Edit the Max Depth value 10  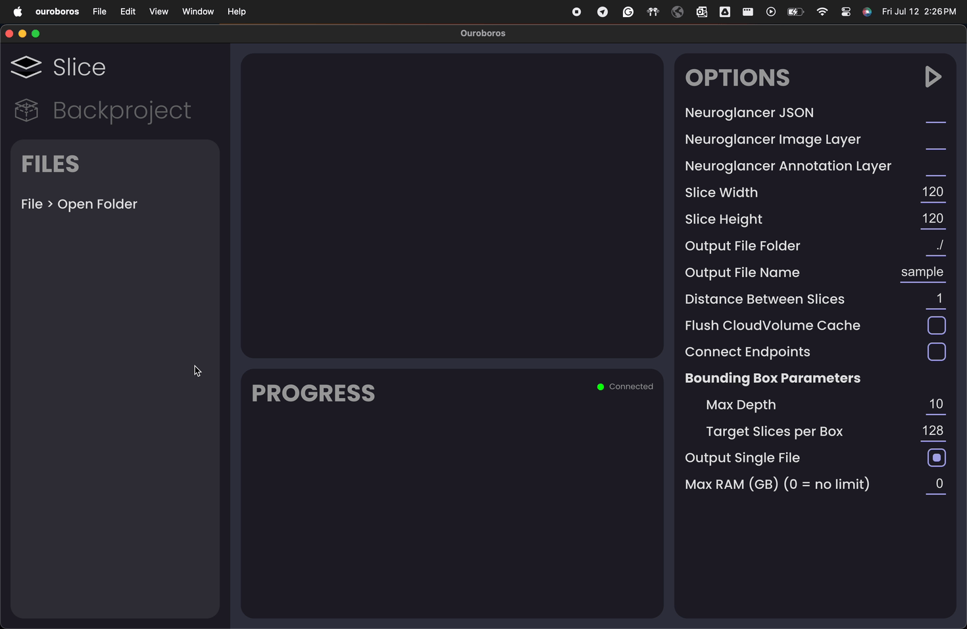[x=936, y=405]
